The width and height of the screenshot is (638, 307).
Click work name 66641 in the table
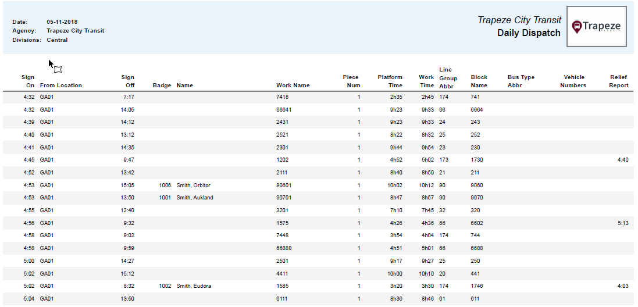click(x=284, y=109)
